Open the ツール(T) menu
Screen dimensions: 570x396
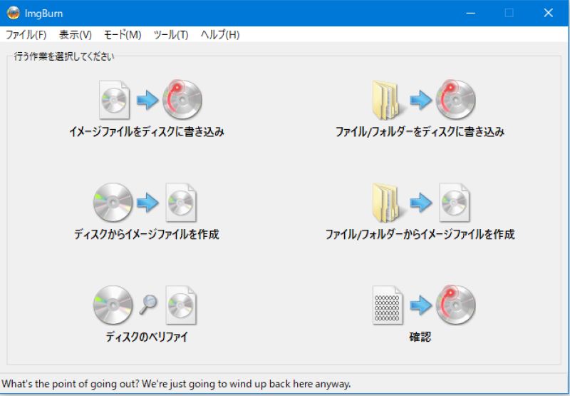(x=171, y=35)
